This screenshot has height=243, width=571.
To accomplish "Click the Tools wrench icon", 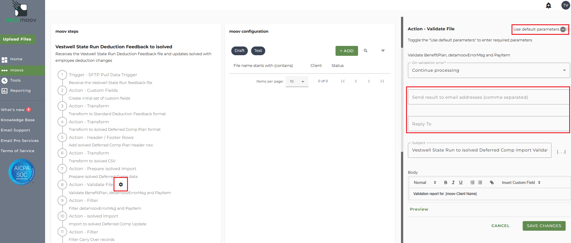I will pos(5,80).
